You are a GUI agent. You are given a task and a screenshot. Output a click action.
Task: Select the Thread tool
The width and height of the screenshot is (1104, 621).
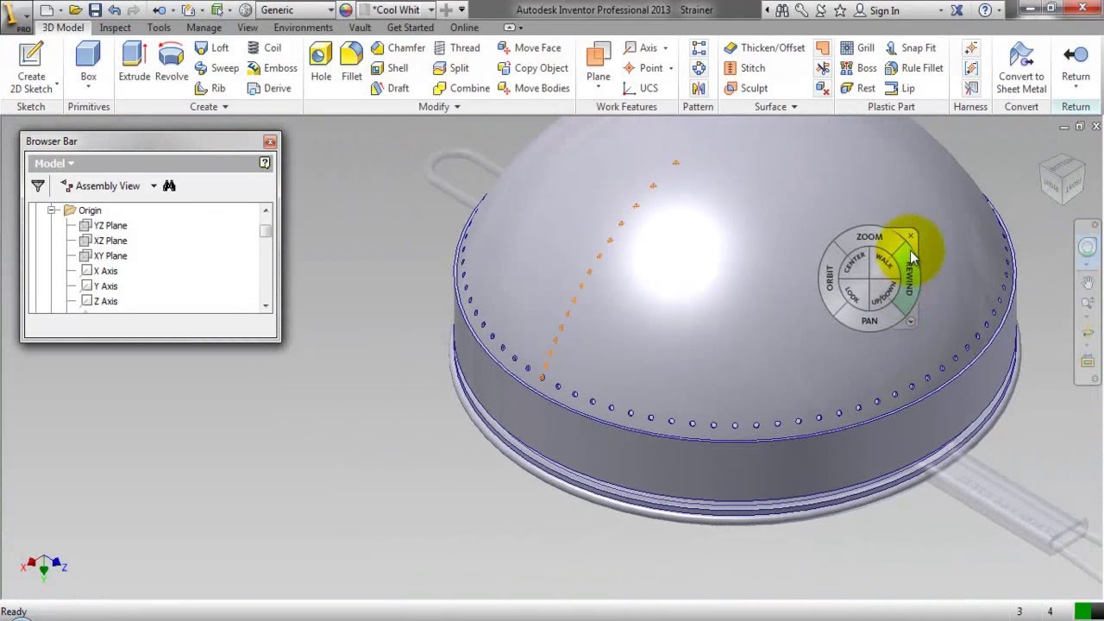(456, 47)
